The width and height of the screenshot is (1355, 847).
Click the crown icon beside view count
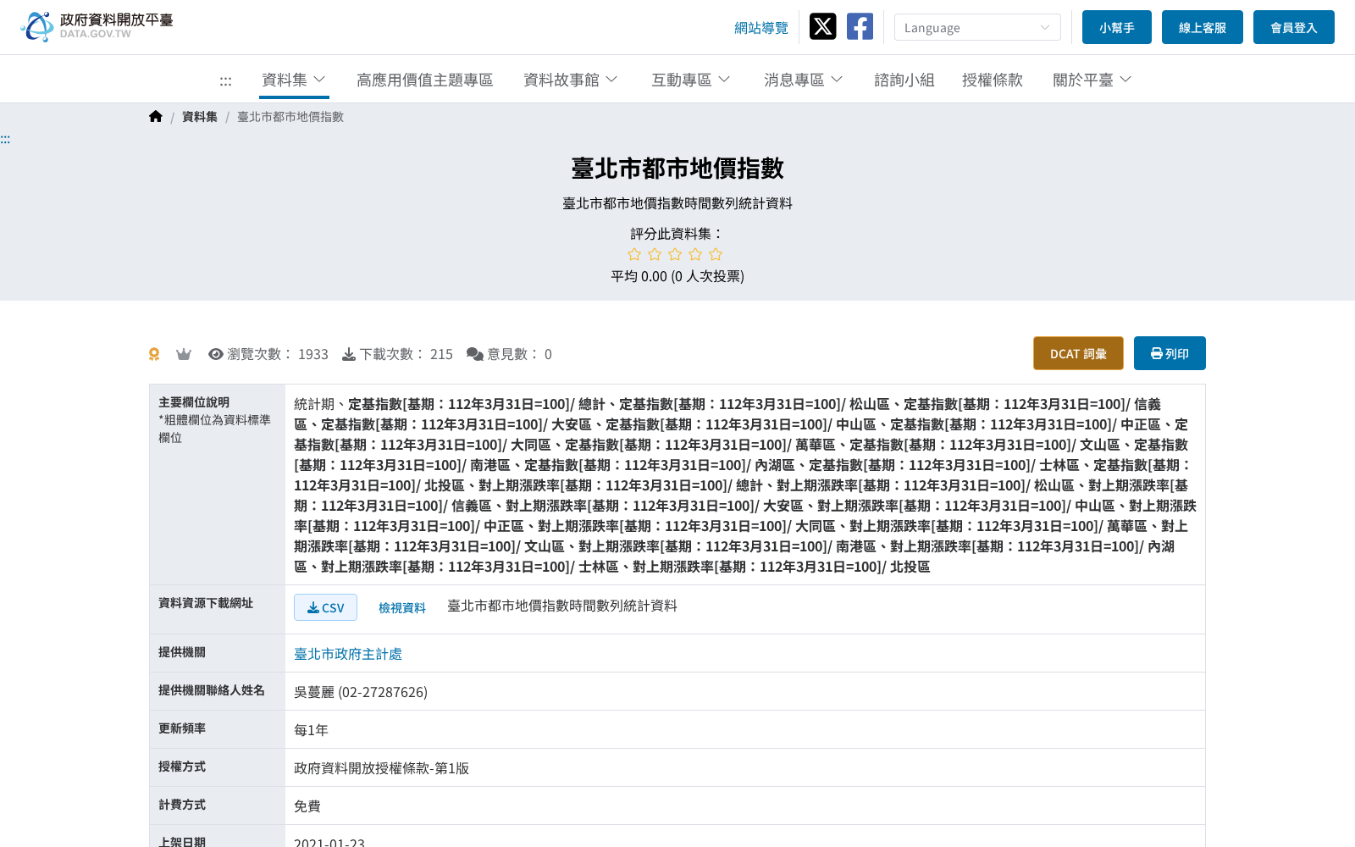[x=184, y=354]
